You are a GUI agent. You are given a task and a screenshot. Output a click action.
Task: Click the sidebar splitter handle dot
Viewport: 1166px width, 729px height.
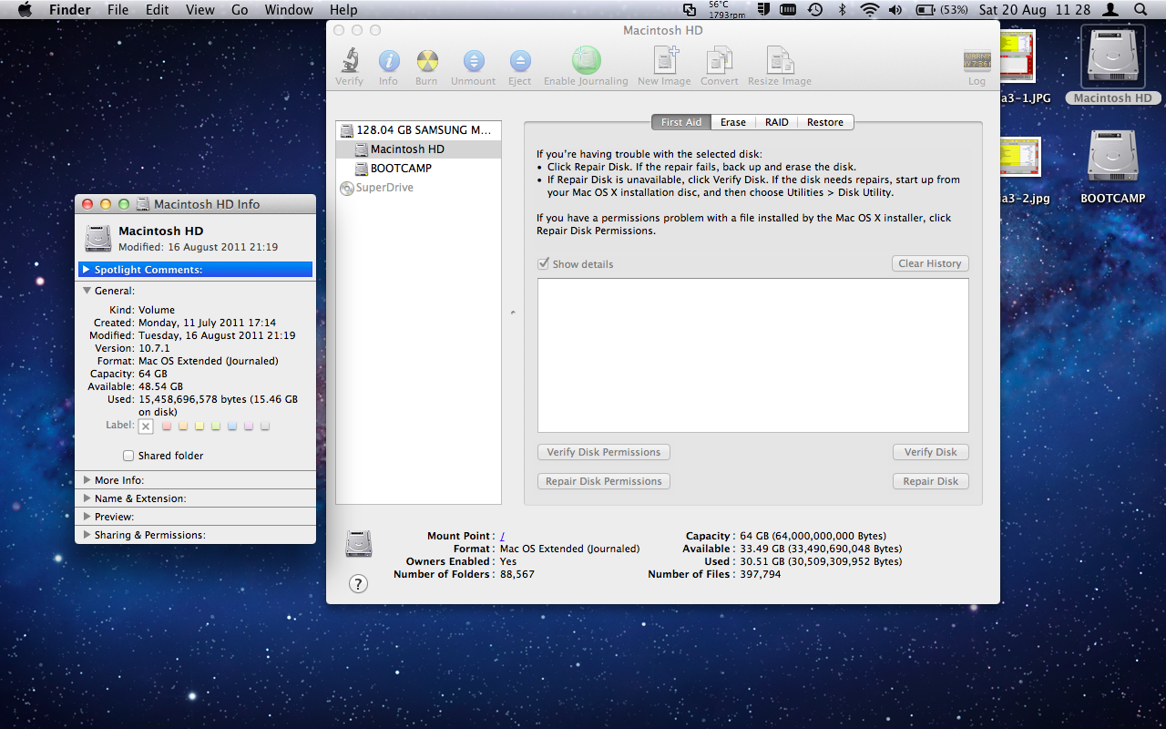point(513,313)
